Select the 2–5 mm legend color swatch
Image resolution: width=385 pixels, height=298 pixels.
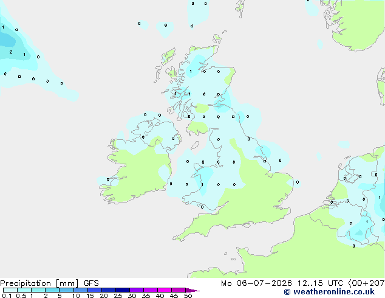click(x=52, y=290)
